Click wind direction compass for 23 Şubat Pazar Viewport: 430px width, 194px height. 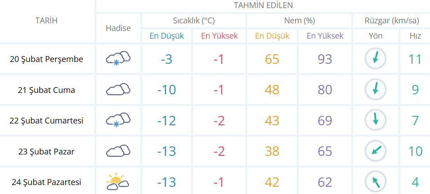[x=375, y=151]
